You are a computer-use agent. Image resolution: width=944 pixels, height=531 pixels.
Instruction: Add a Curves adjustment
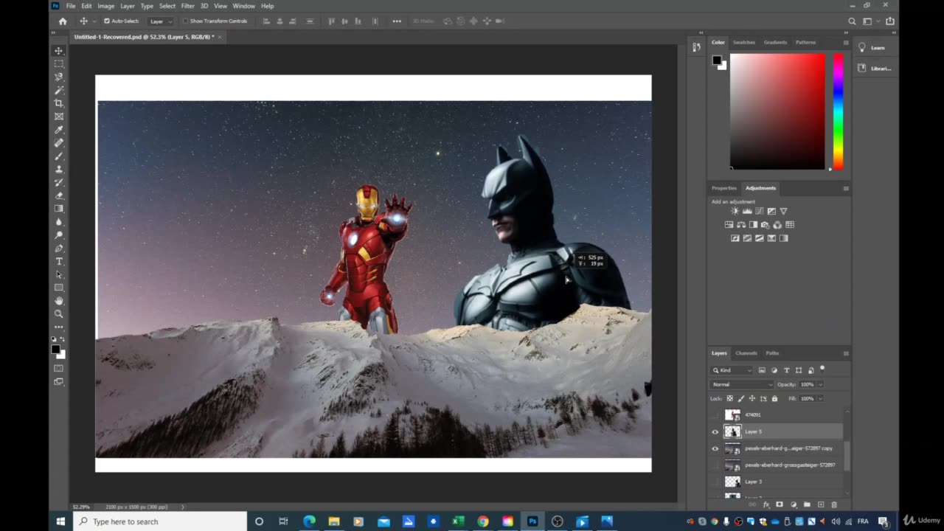tap(759, 211)
